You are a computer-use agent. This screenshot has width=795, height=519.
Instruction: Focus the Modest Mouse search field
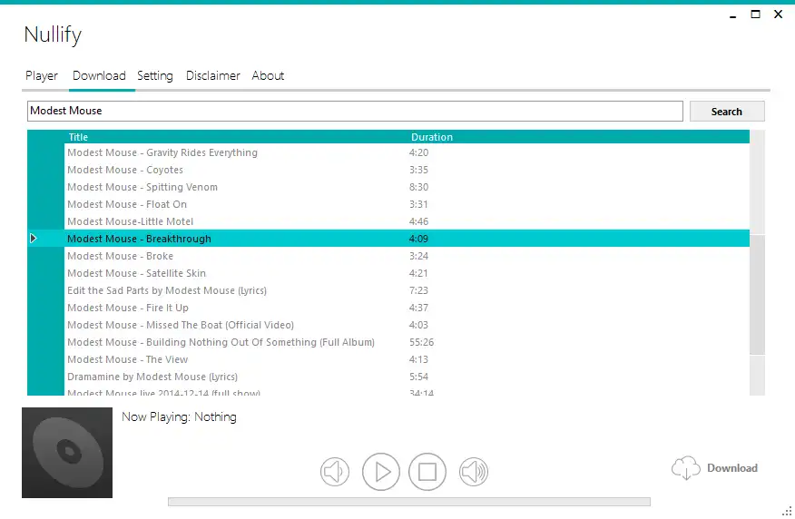tap(355, 111)
